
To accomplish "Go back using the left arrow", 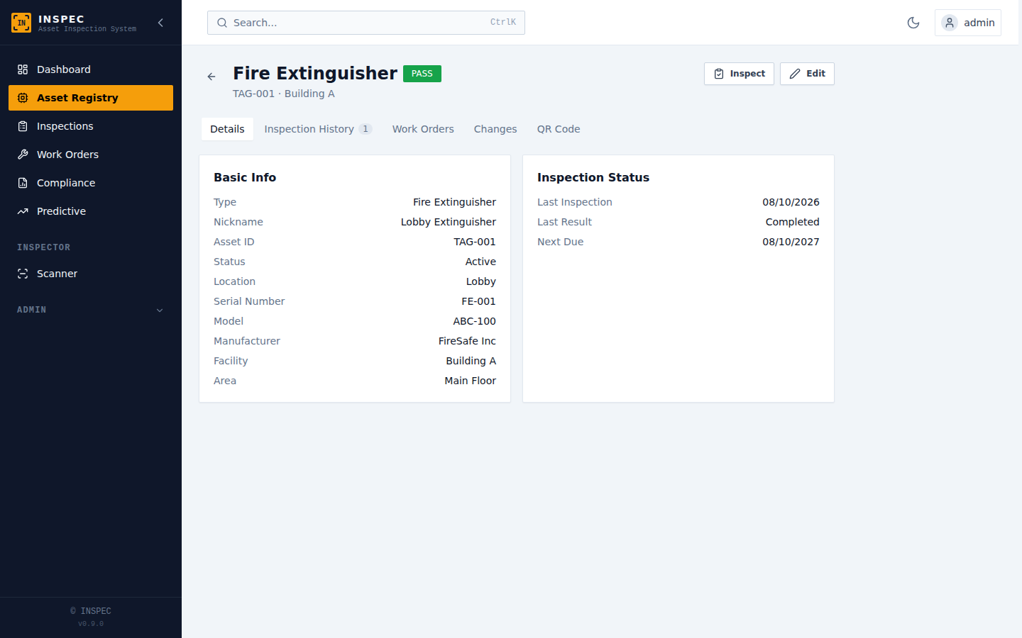I will coord(211,77).
